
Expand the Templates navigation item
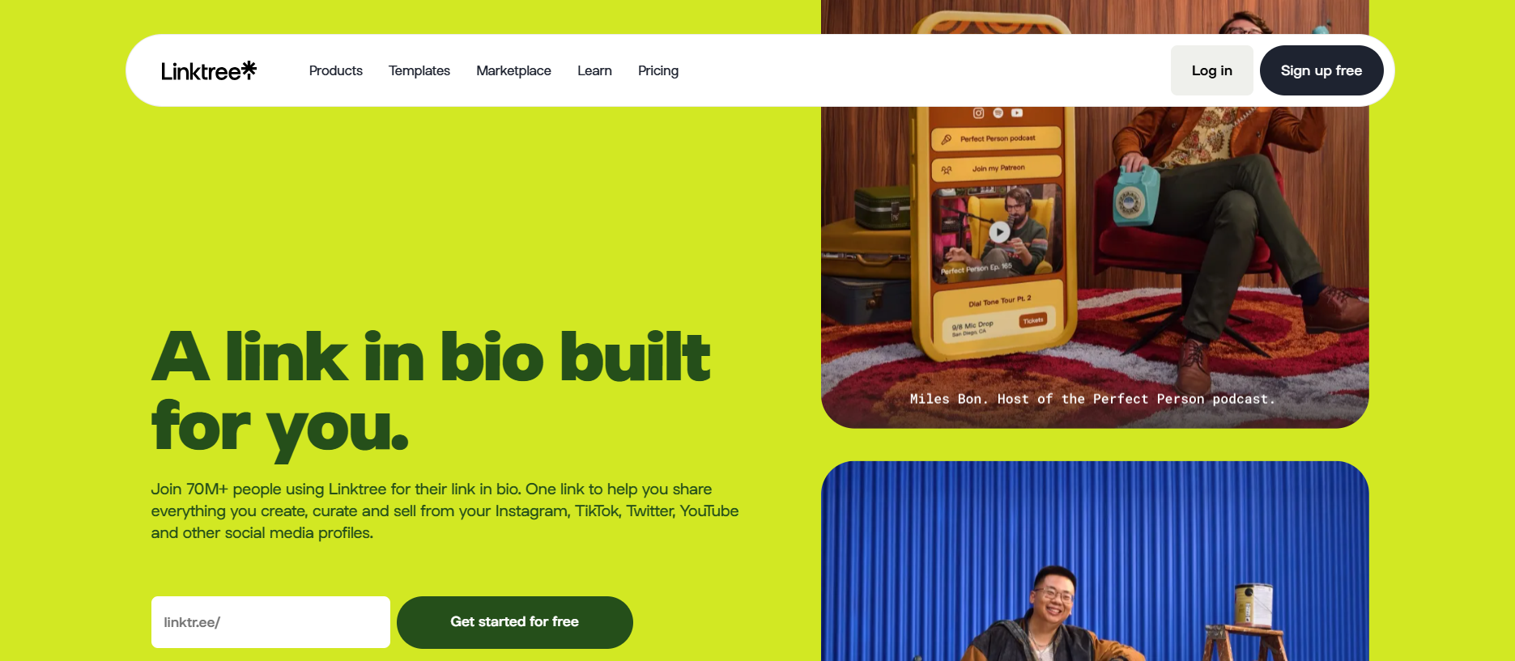tap(419, 70)
